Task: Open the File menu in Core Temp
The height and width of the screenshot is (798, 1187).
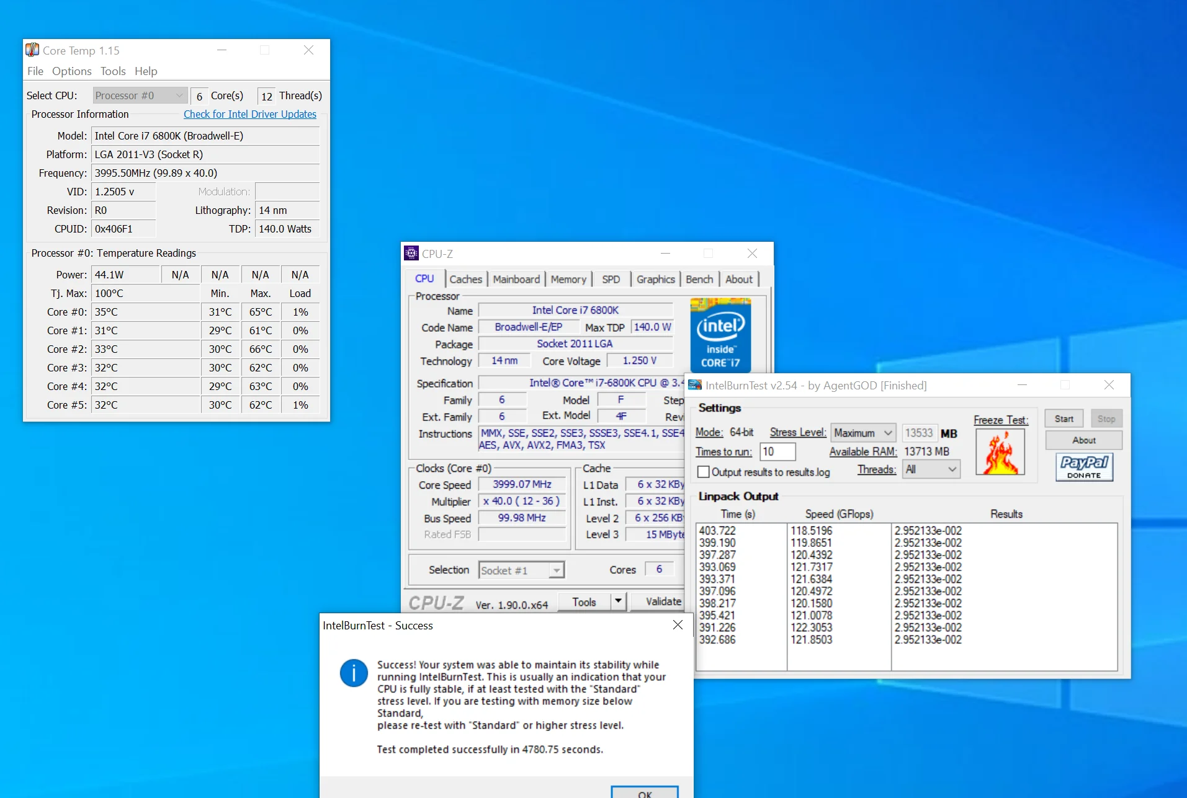Action: (x=35, y=71)
